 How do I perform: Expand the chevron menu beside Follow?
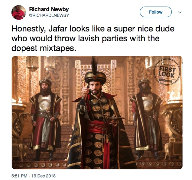(180, 12)
